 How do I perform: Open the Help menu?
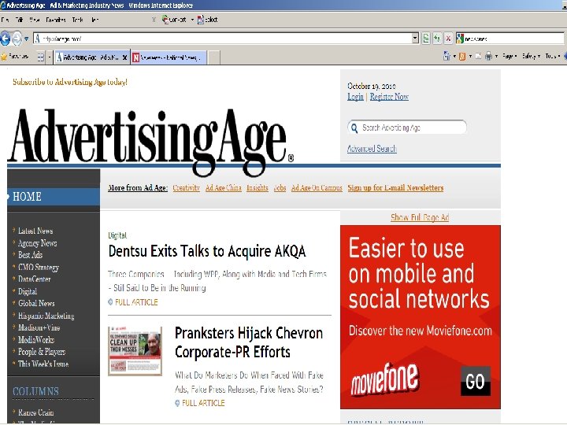(x=94, y=20)
